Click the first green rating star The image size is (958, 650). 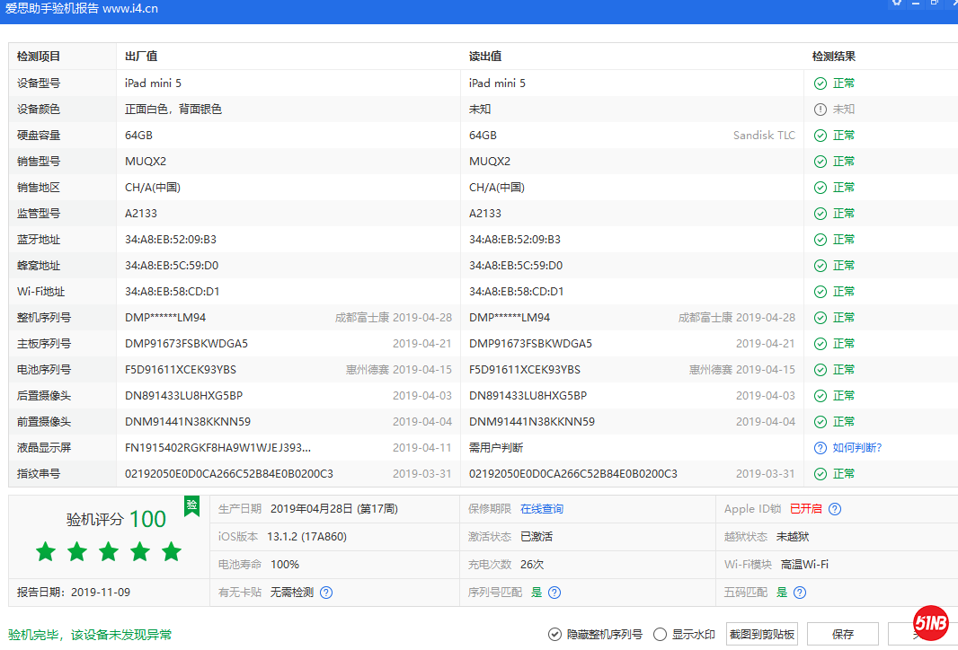[x=46, y=551]
